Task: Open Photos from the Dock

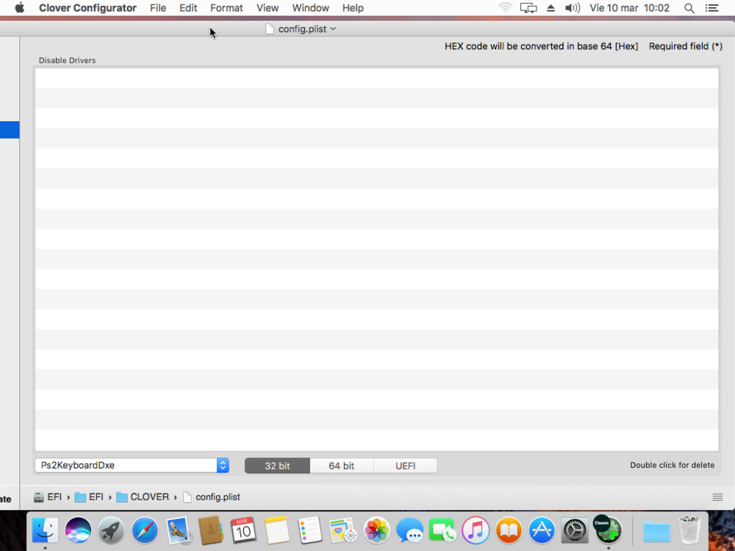Action: pos(376,530)
